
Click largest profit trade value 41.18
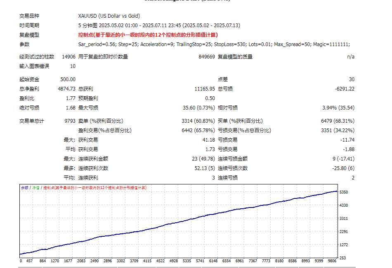tap(209, 140)
